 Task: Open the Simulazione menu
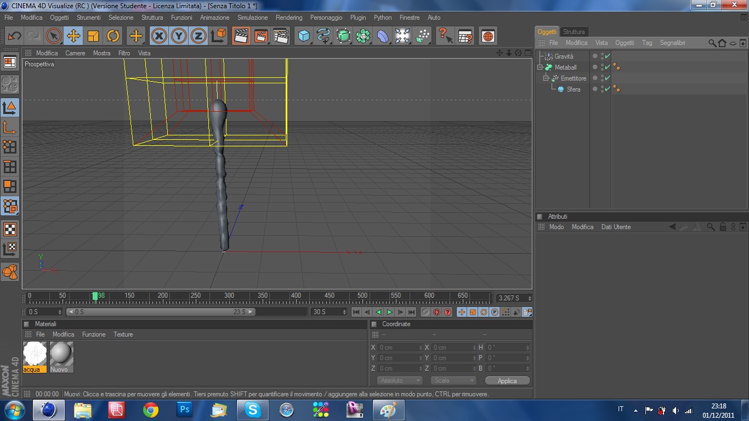point(252,18)
